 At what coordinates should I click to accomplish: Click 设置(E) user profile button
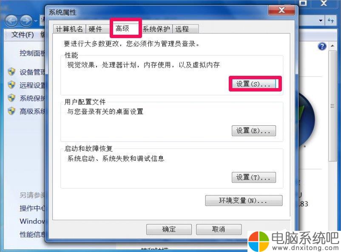click(x=254, y=130)
